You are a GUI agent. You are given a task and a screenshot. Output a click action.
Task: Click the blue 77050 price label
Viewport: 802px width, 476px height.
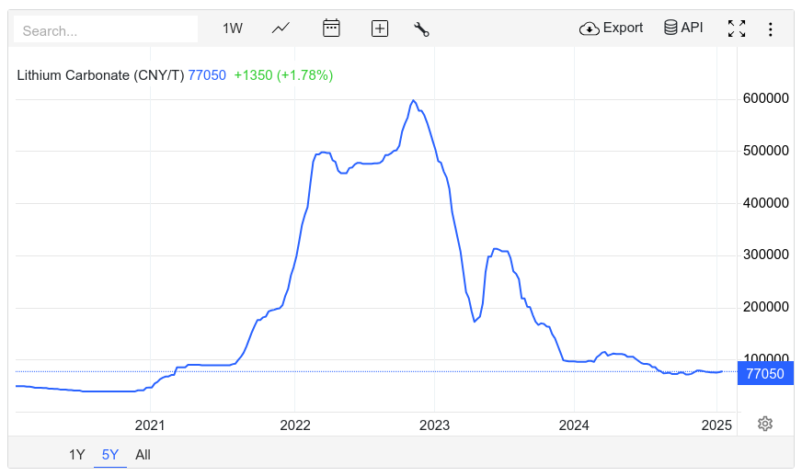click(x=207, y=75)
